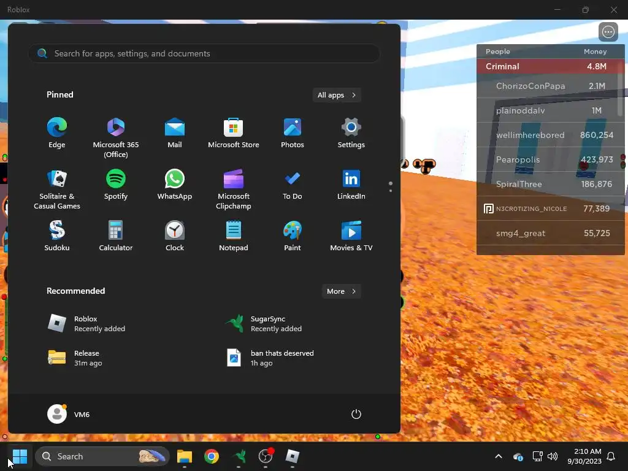Open the Photos app
The height and width of the screenshot is (471, 628).
tap(293, 133)
